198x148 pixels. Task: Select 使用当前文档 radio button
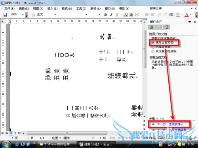pos(153,43)
